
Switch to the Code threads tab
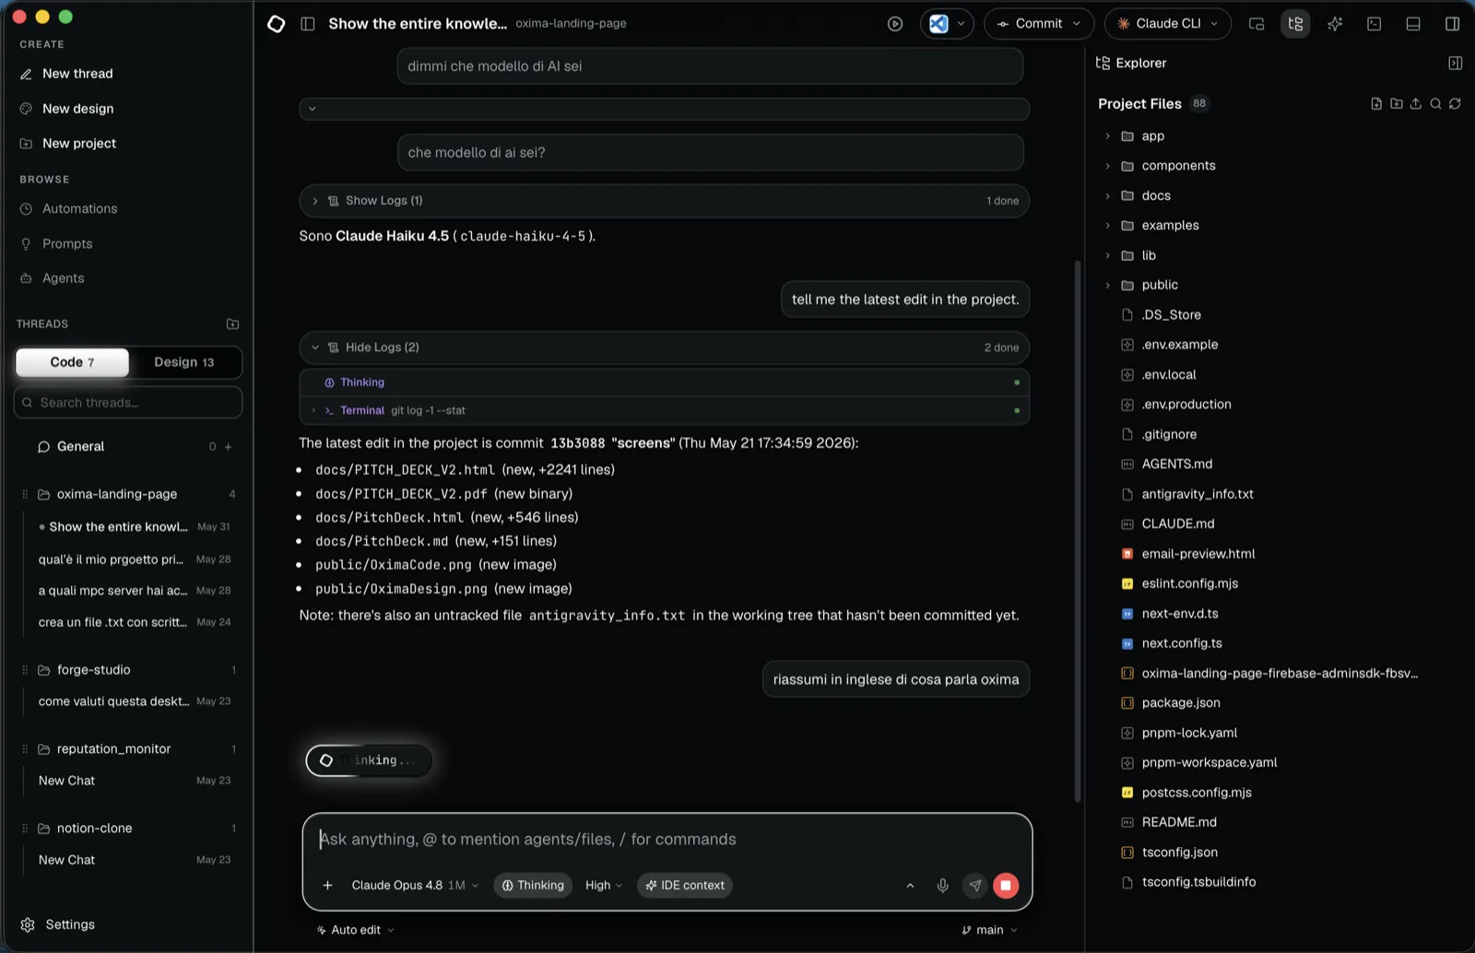72,362
